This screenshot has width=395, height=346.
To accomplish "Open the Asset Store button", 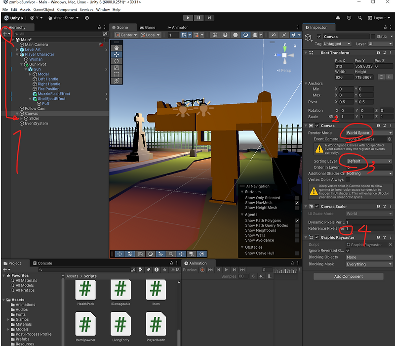I will (64, 18).
